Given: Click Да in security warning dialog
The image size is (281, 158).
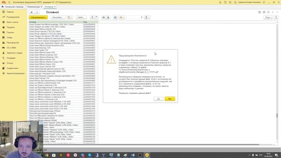Looking at the screenshot, I should 159,99.
